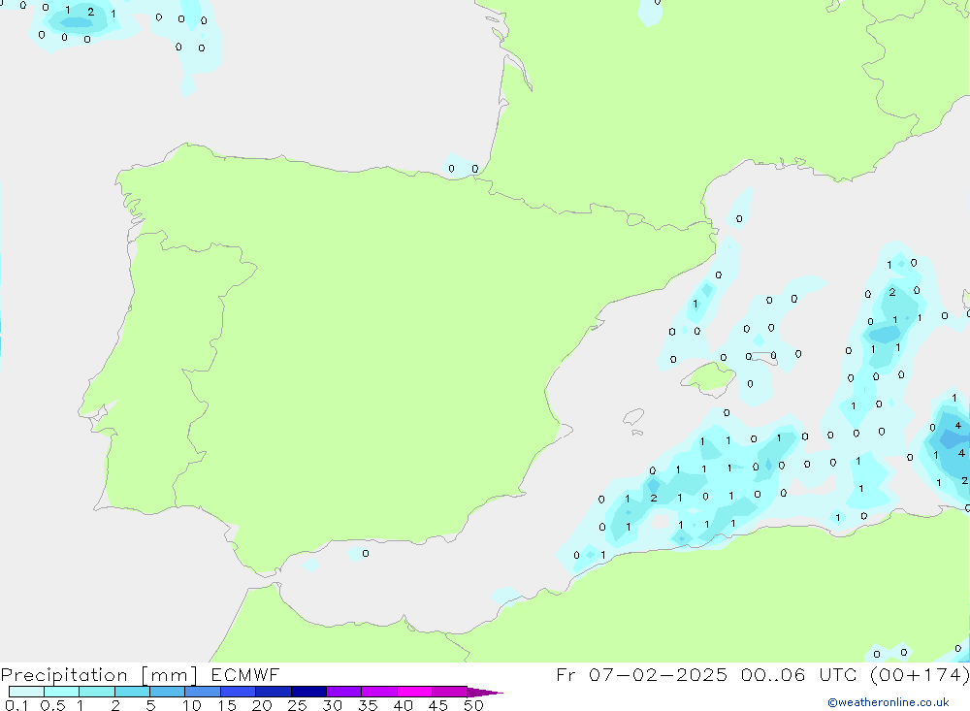Pick the violet 30–35 mm legend swatch
Viewport: 970px width, 711px height.
pyautogui.click(x=343, y=692)
